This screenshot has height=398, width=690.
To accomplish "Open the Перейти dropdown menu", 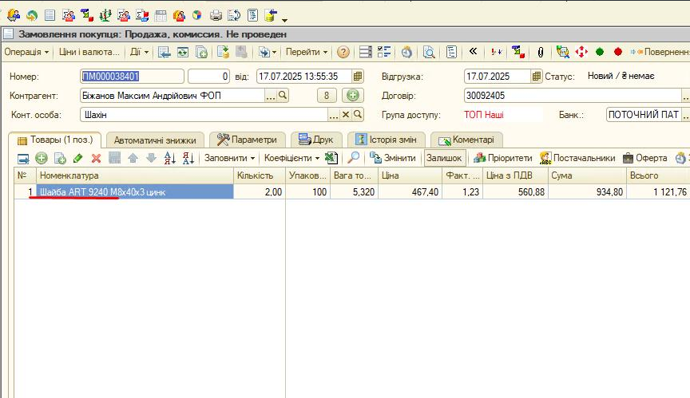I will click(307, 52).
